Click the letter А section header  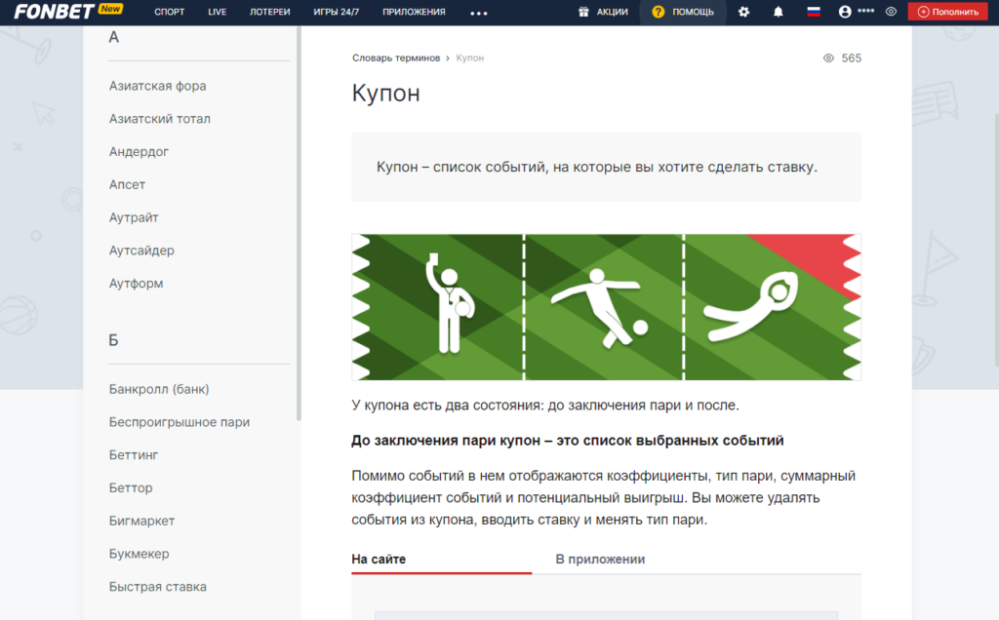[113, 38]
